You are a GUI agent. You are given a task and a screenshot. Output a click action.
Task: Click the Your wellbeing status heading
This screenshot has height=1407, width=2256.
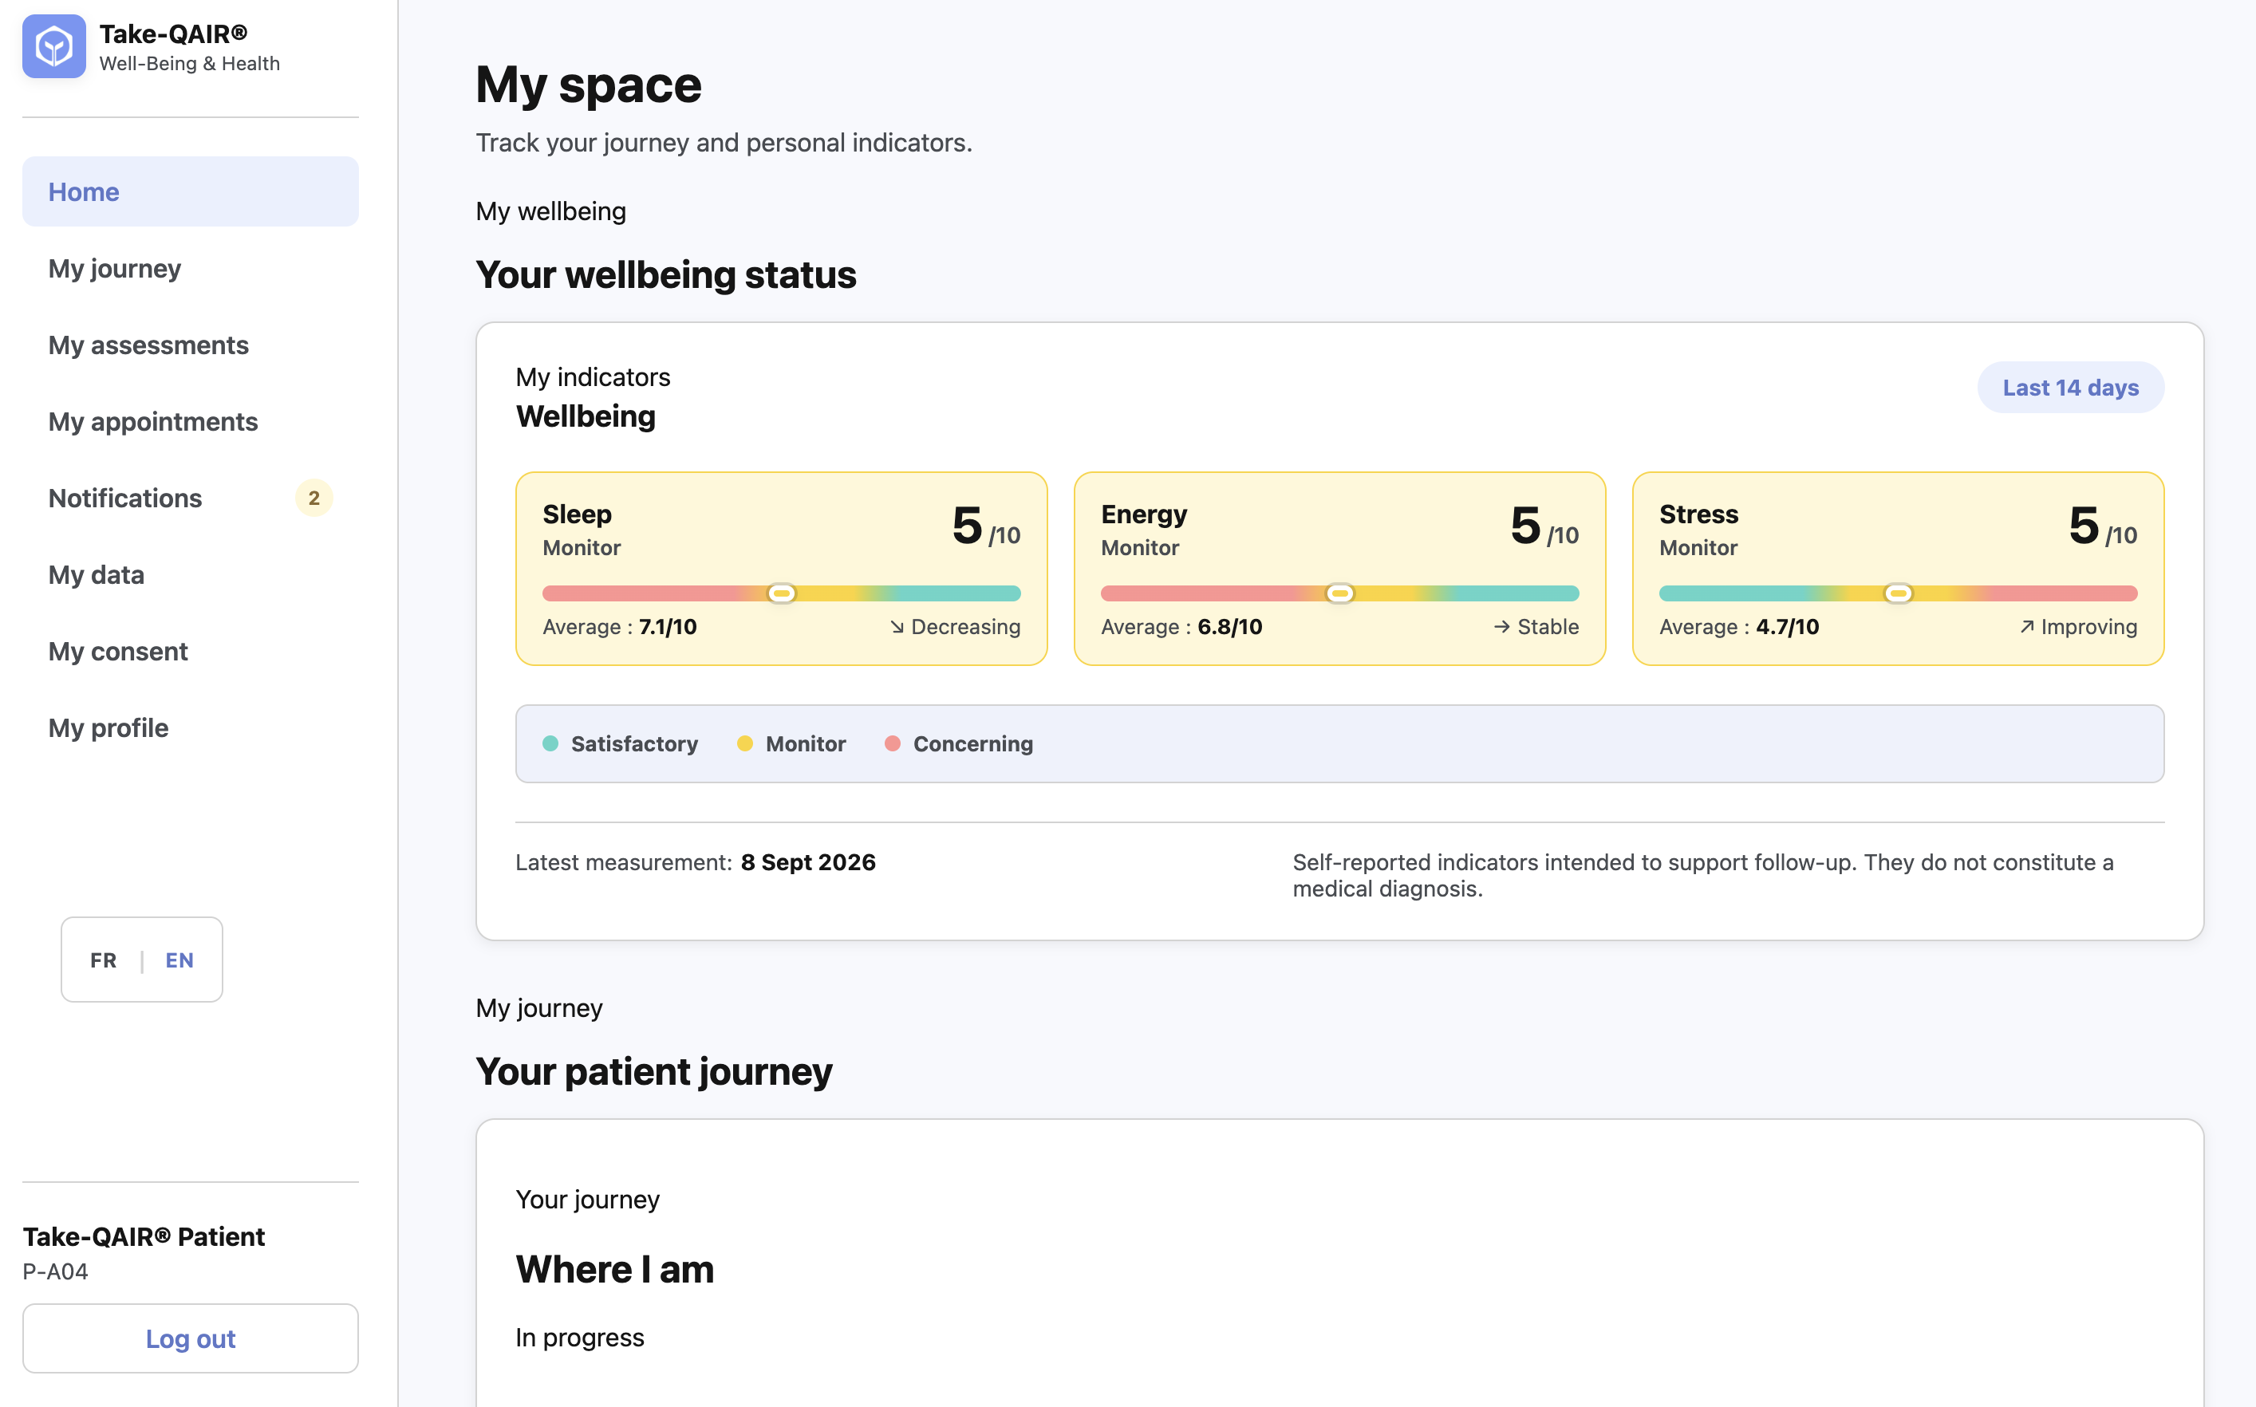tap(665, 274)
